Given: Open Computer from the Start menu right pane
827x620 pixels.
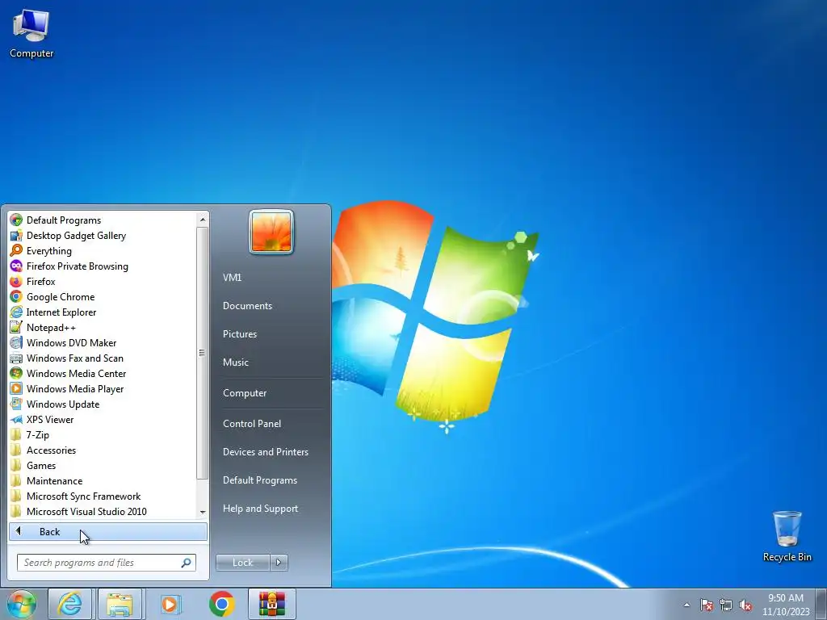Looking at the screenshot, I should (244, 393).
